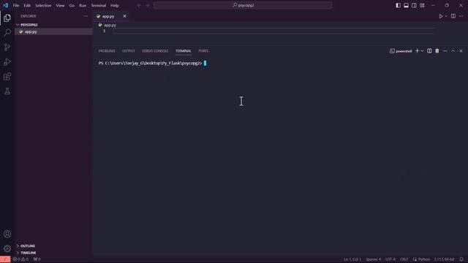The height and width of the screenshot is (263, 468).
Task: Go forward navigation arrow
Action: point(148,5)
